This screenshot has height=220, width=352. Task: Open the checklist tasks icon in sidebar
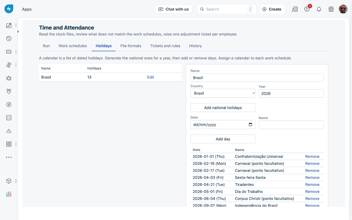click(x=9, y=118)
